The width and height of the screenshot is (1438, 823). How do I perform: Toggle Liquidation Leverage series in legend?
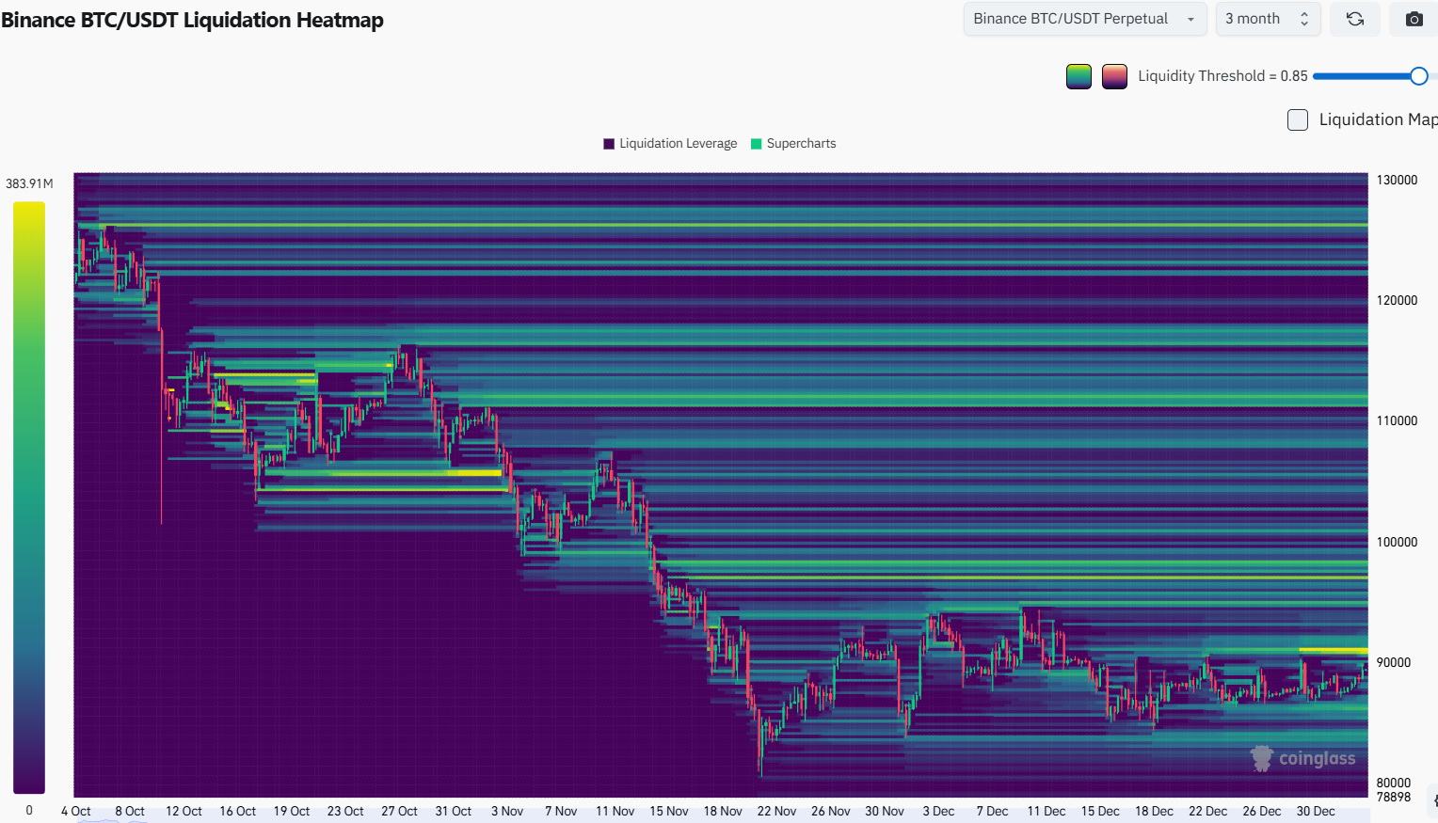[x=678, y=144]
